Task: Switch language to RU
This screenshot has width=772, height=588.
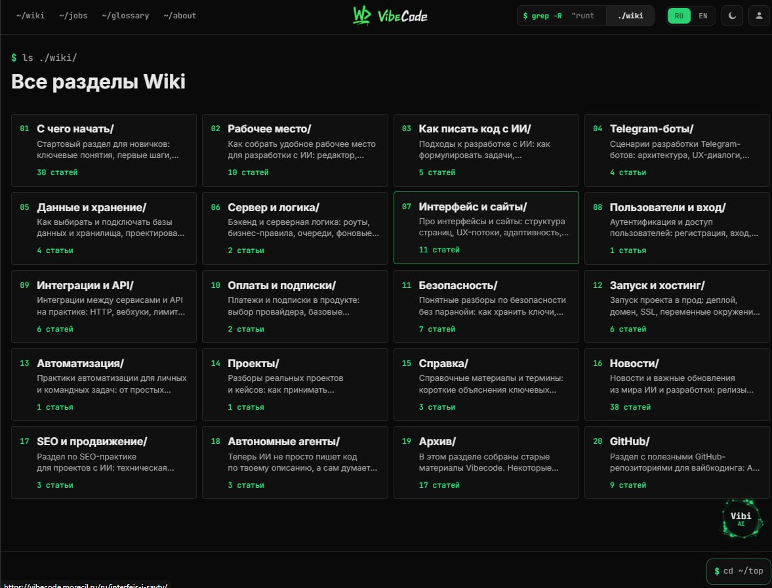Action: pos(679,16)
